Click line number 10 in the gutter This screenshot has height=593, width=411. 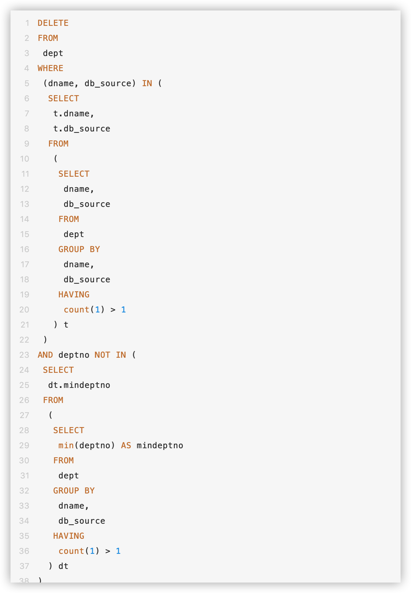point(25,159)
